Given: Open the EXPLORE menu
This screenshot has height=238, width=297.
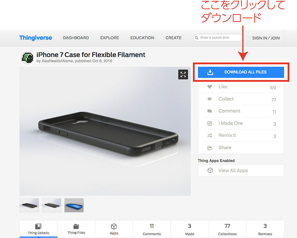Looking at the screenshot, I should 110,38.
